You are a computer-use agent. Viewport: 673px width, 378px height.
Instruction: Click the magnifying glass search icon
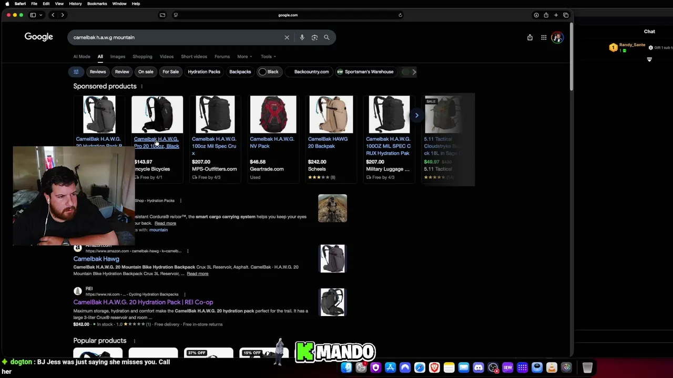coord(327,37)
